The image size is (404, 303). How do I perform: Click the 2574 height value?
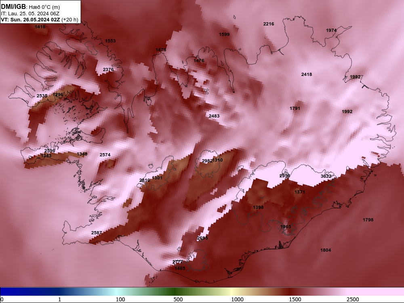click(105, 155)
